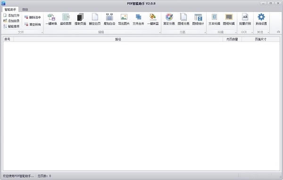Open the 黑彩分离 color palette tool

pyautogui.click(x=169, y=19)
